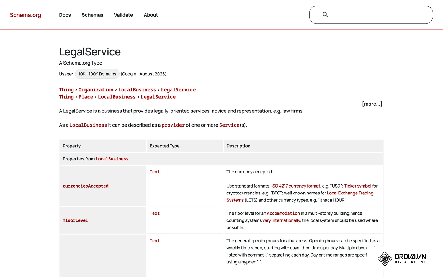
Task: Open the About menu item
Action: click(151, 15)
